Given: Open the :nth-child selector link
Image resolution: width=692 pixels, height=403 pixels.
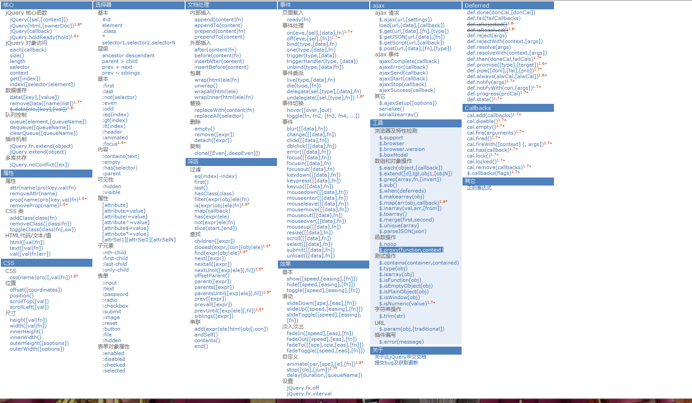Looking at the screenshot, I should (114, 253).
